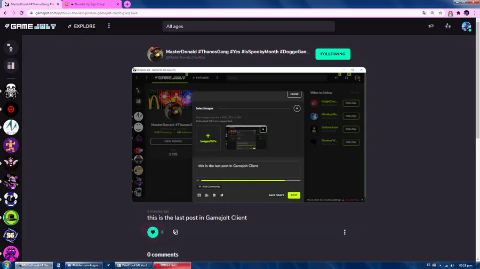The height and width of the screenshot is (269, 480).
Task: Open the red ad-blocker extension
Action: pos(450,13)
